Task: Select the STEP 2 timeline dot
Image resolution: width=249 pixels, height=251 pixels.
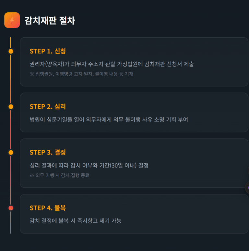Action: (11, 107)
